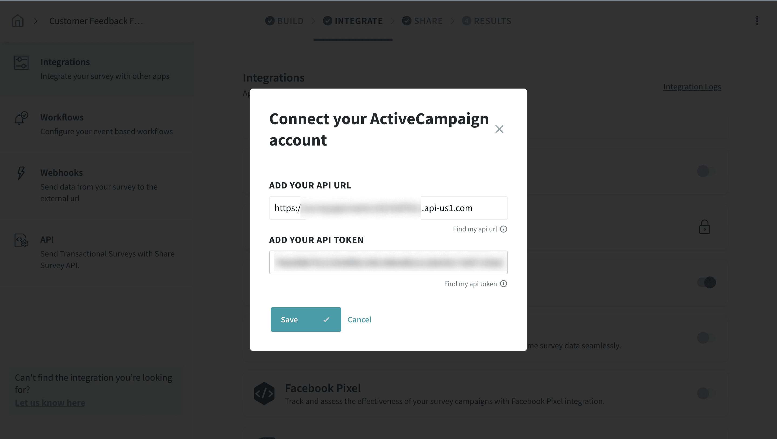Click the Facebook Pixel code icon

tap(264, 393)
